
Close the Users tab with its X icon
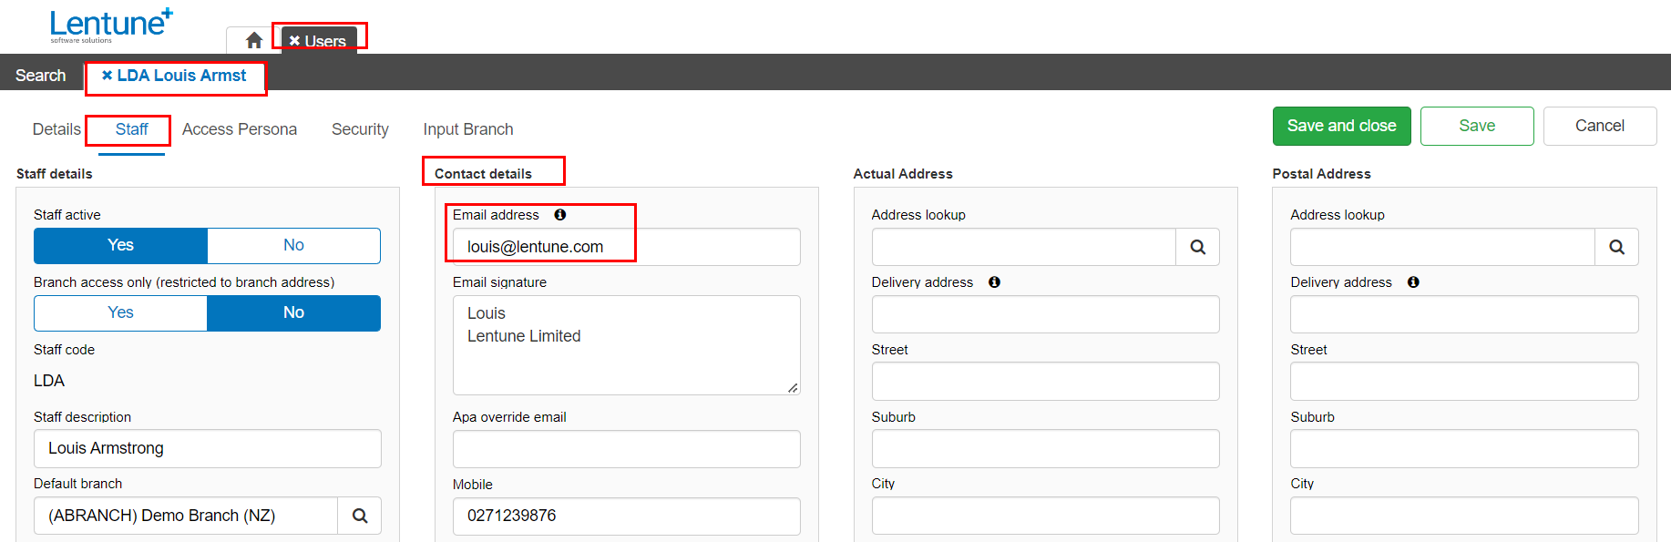point(294,41)
